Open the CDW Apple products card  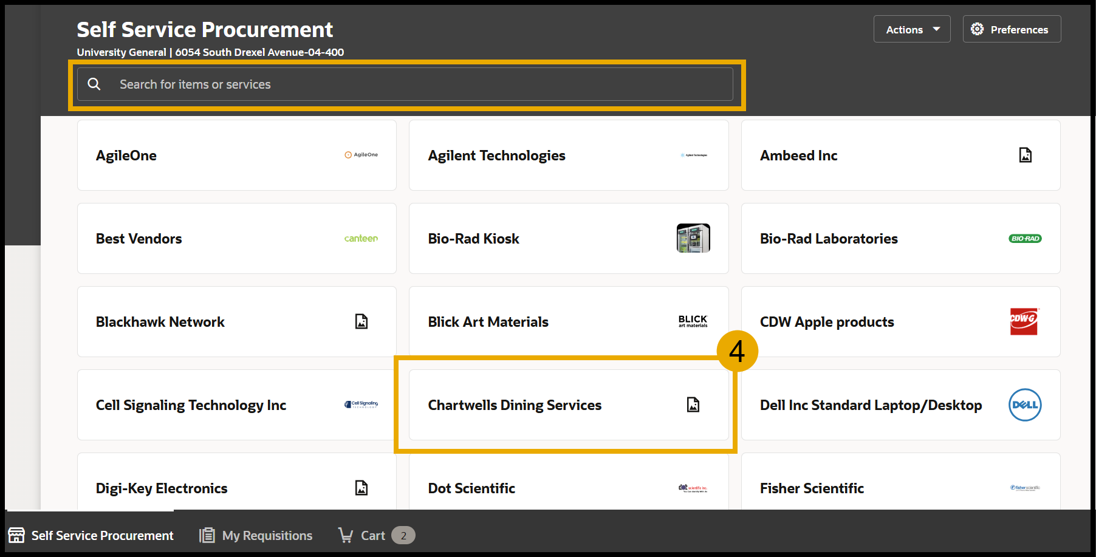(x=901, y=321)
